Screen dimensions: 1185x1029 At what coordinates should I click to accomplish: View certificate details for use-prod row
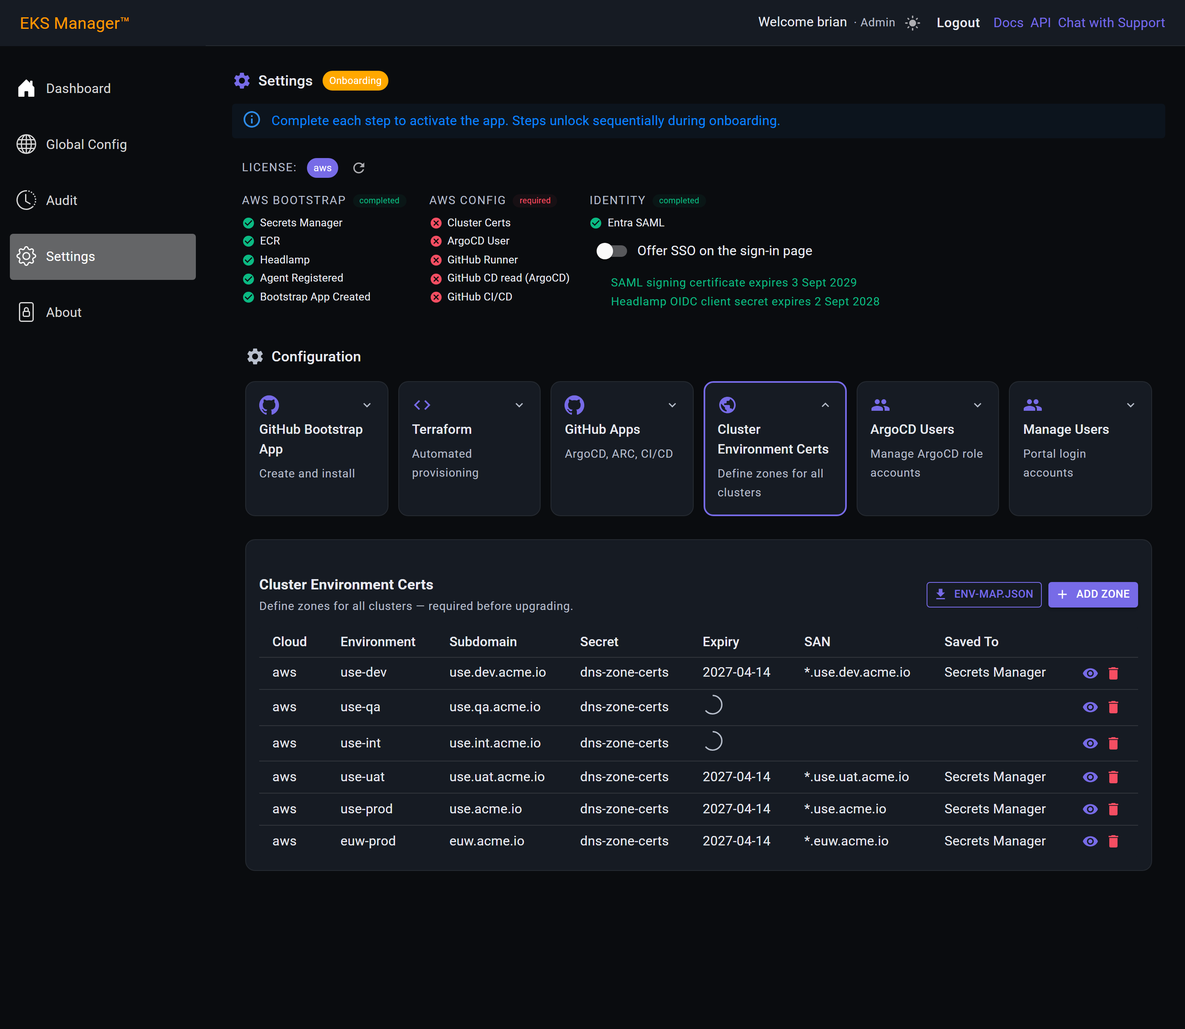[1090, 809]
